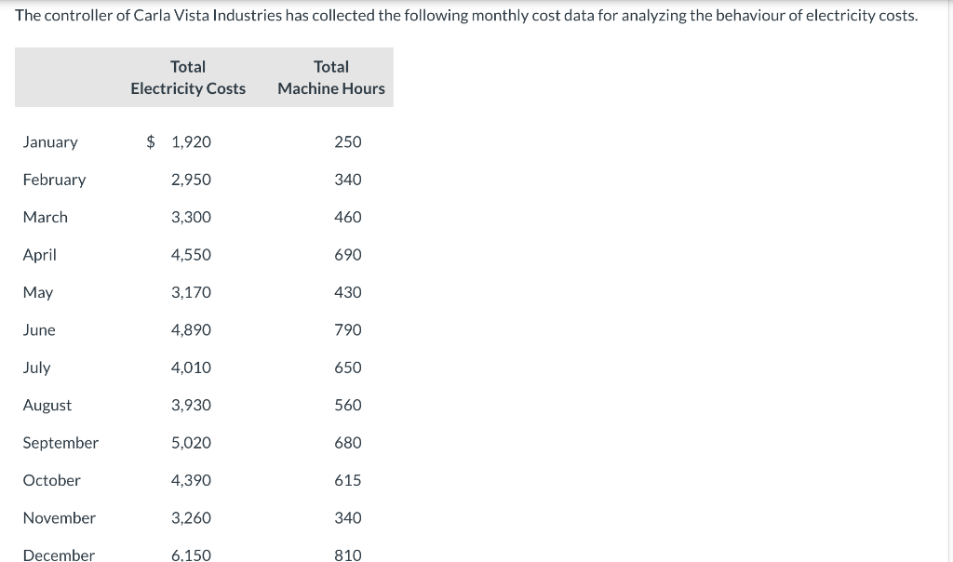Select the 3,170 cost value for May
The width and height of the screenshot is (953, 562).
click(191, 292)
